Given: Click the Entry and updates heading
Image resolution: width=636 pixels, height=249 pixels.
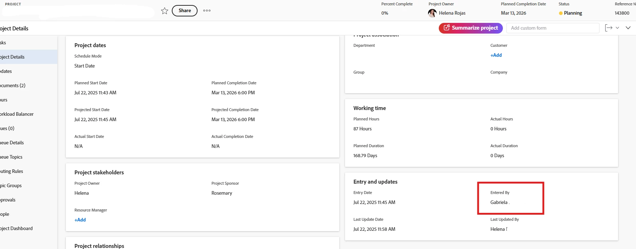Looking at the screenshot, I should [375, 181].
